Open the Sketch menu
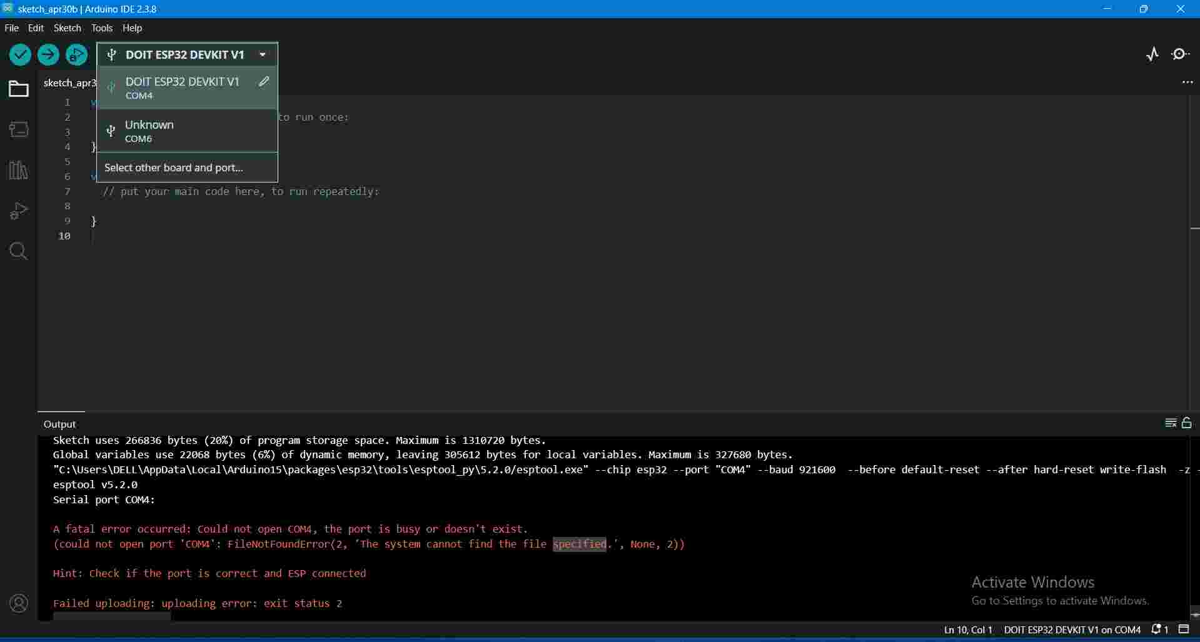 [68, 28]
